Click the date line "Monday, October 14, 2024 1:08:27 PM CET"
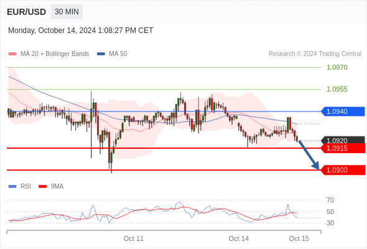The height and width of the screenshot is (249, 367). coord(80,31)
